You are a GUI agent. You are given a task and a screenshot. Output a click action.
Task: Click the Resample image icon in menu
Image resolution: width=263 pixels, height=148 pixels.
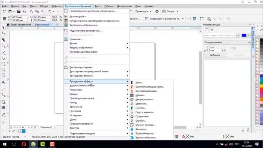click(66, 39)
